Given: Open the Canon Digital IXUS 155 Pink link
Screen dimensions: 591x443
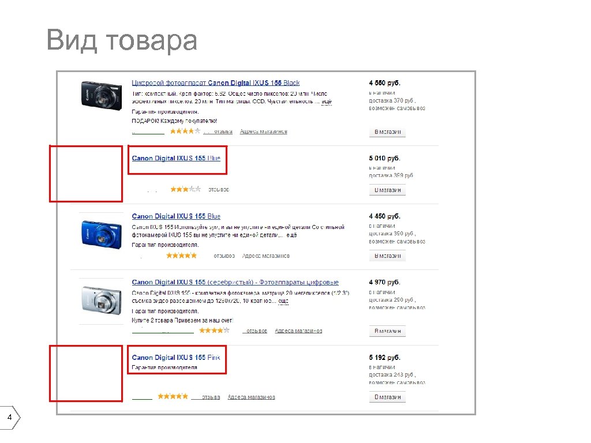Looking at the screenshot, I should (176, 358).
